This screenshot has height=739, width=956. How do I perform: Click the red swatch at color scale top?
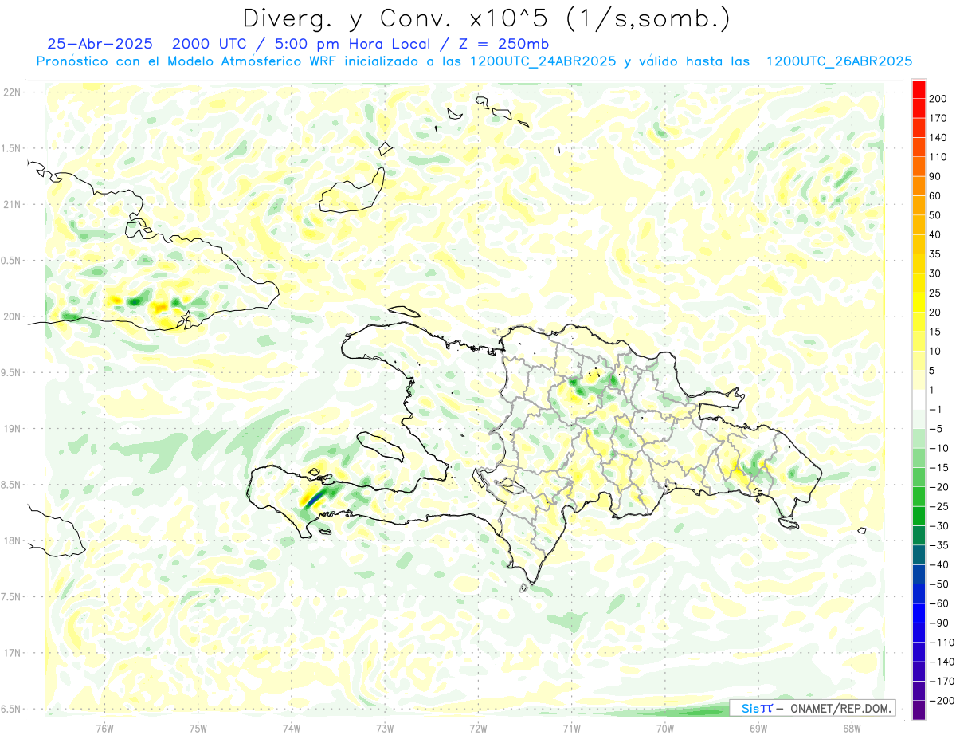click(x=919, y=88)
